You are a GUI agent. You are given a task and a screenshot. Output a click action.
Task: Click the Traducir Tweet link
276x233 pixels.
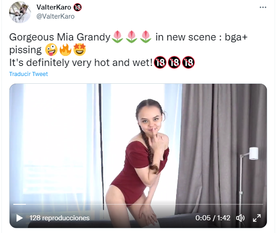28,74
